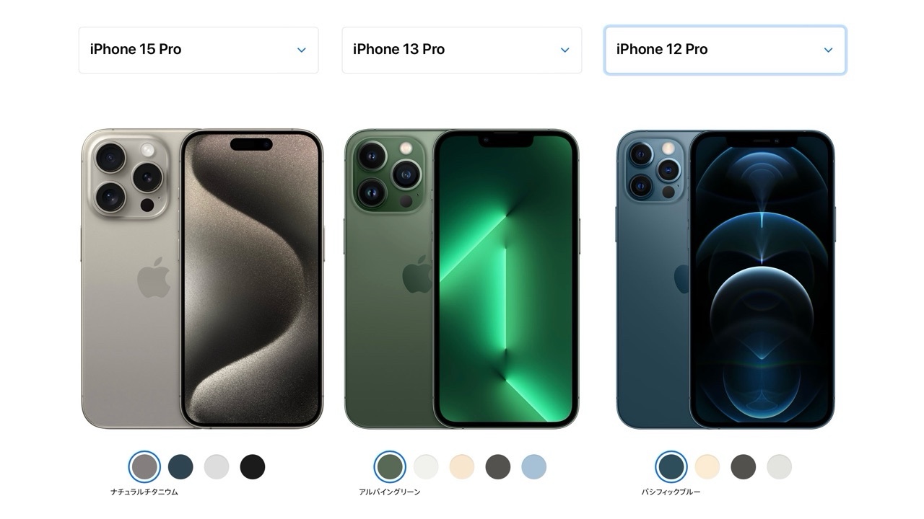Open the iPhone 12 Pro model dropdown
924x519 pixels.
pos(725,50)
